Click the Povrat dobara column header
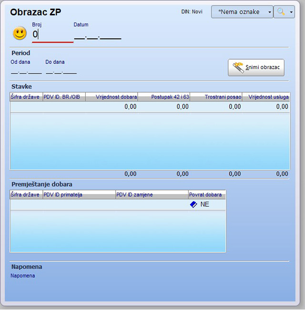The height and width of the screenshot is (311, 305). (x=207, y=195)
